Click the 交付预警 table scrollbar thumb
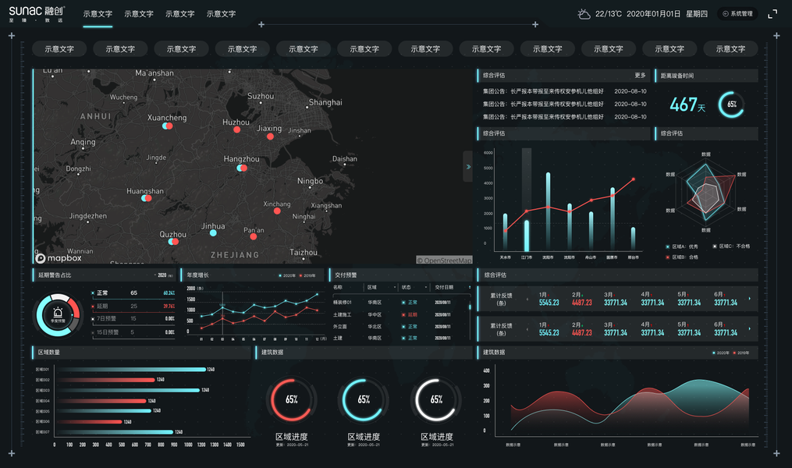Viewport: 792px width, 468px height. click(470, 306)
